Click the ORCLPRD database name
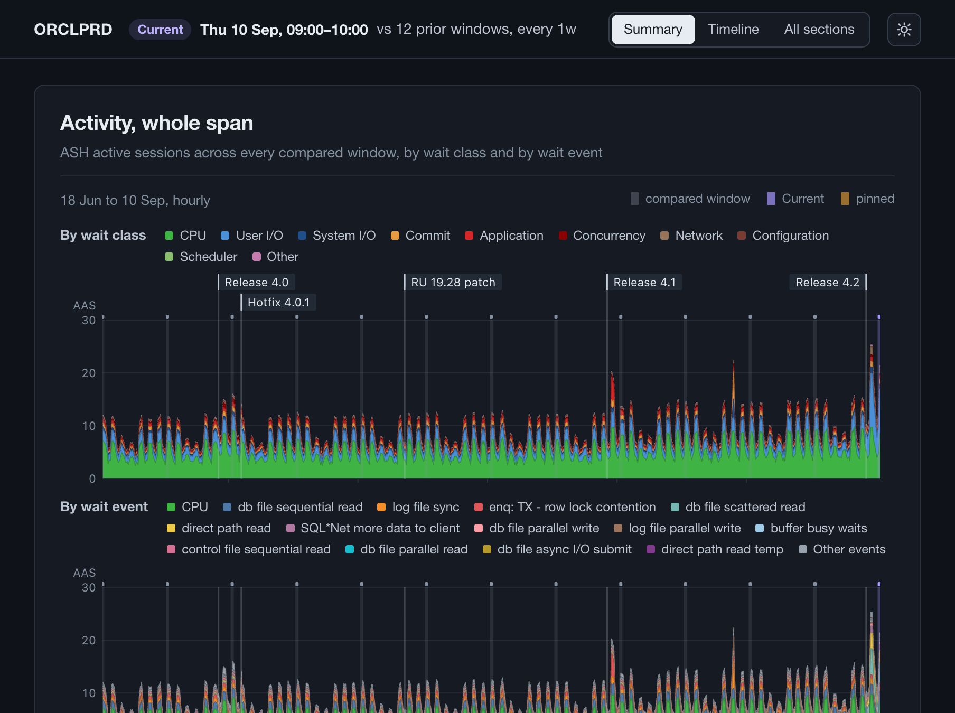 coord(73,30)
